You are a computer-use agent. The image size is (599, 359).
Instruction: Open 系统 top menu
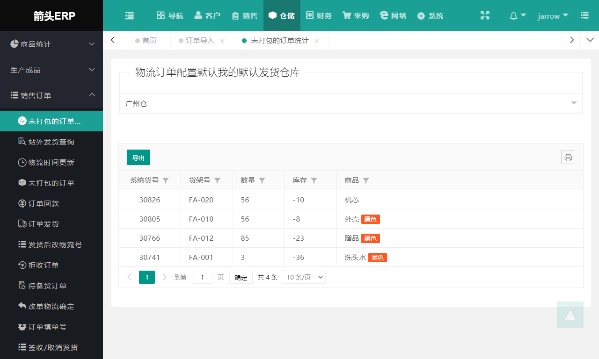point(430,15)
